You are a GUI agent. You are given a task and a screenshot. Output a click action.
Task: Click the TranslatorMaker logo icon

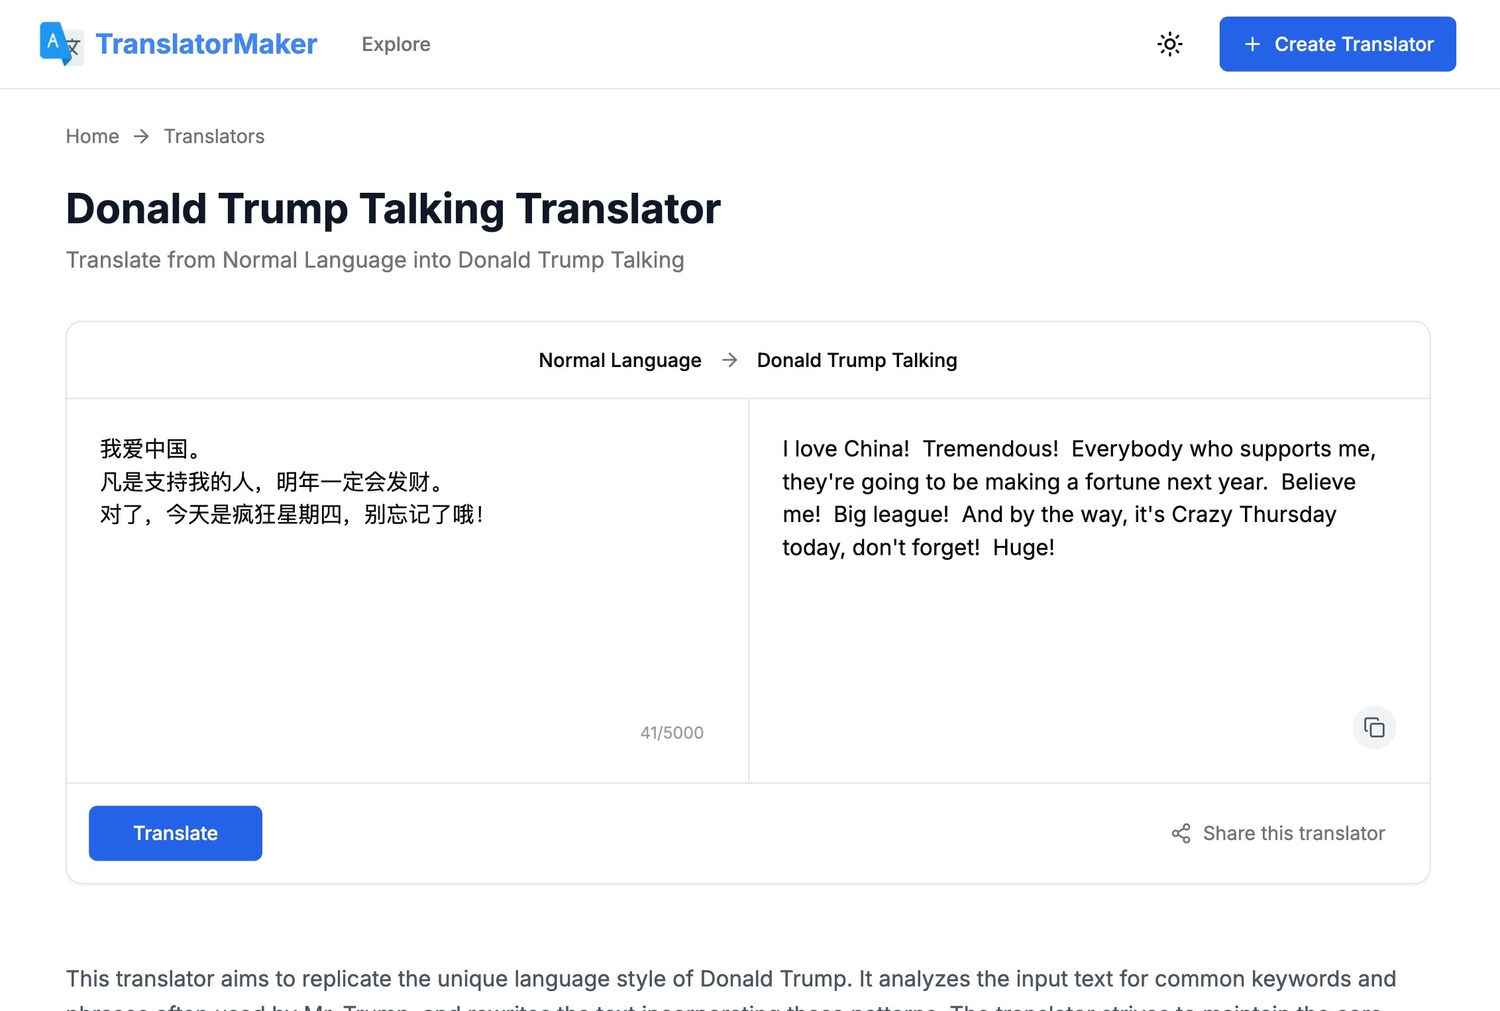(62, 44)
